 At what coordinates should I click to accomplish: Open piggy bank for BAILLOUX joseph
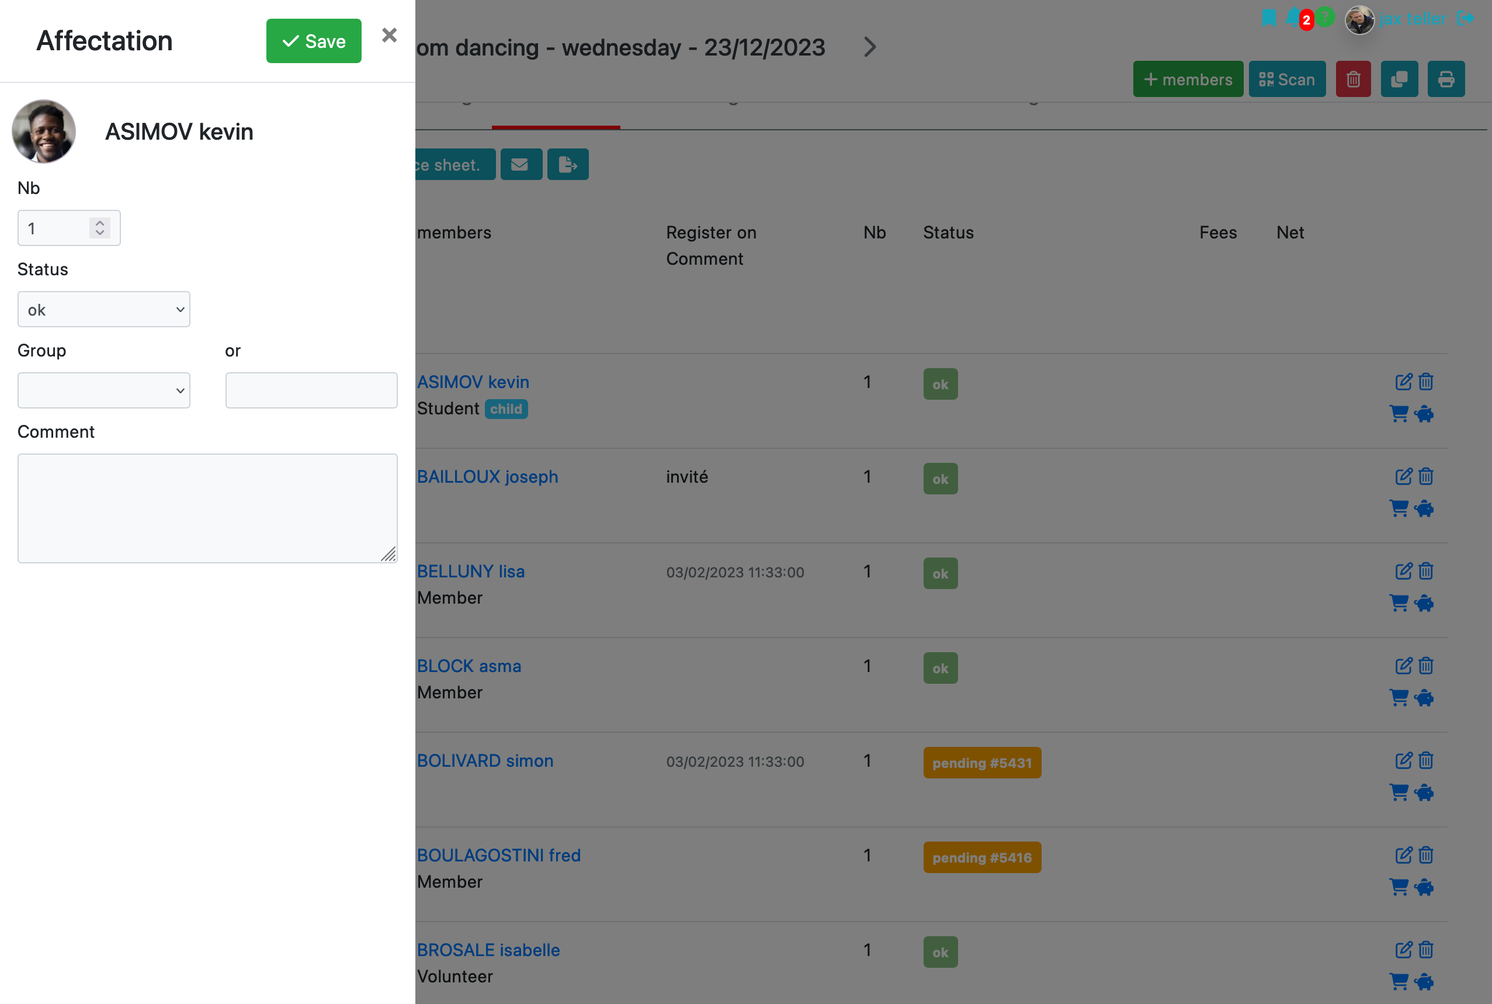point(1424,508)
